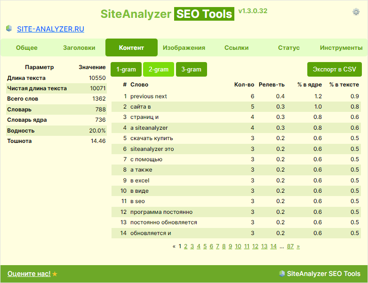
Task: Switch to the Общее tab
Action: tap(26, 47)
